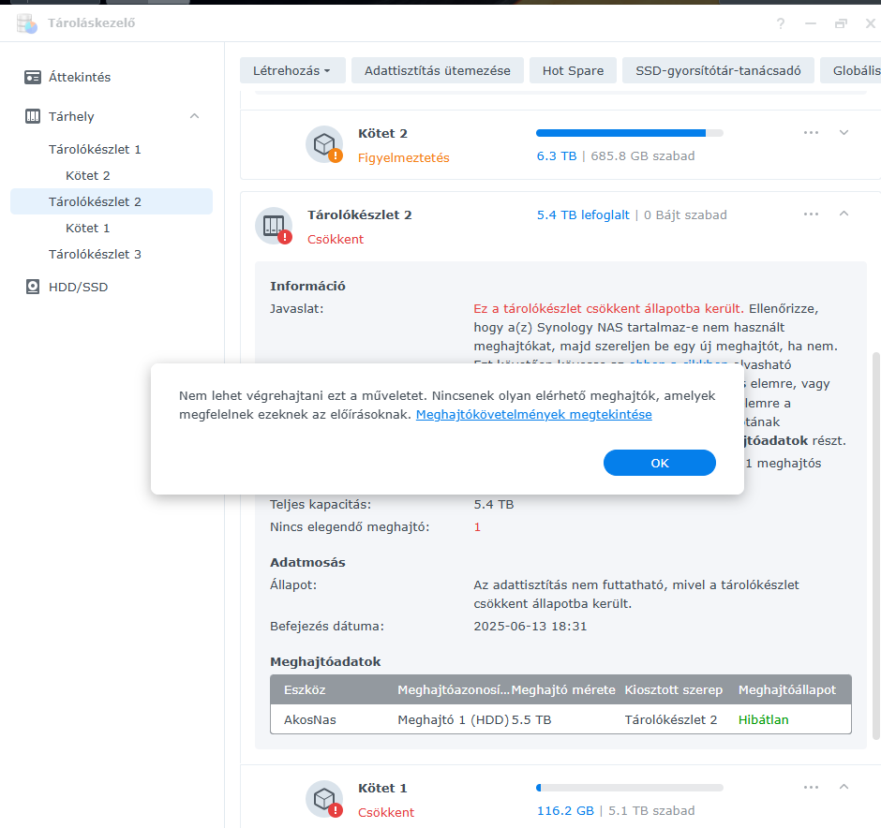Open the Meghajtókövetelmények megtekintése link

(533, 414)
